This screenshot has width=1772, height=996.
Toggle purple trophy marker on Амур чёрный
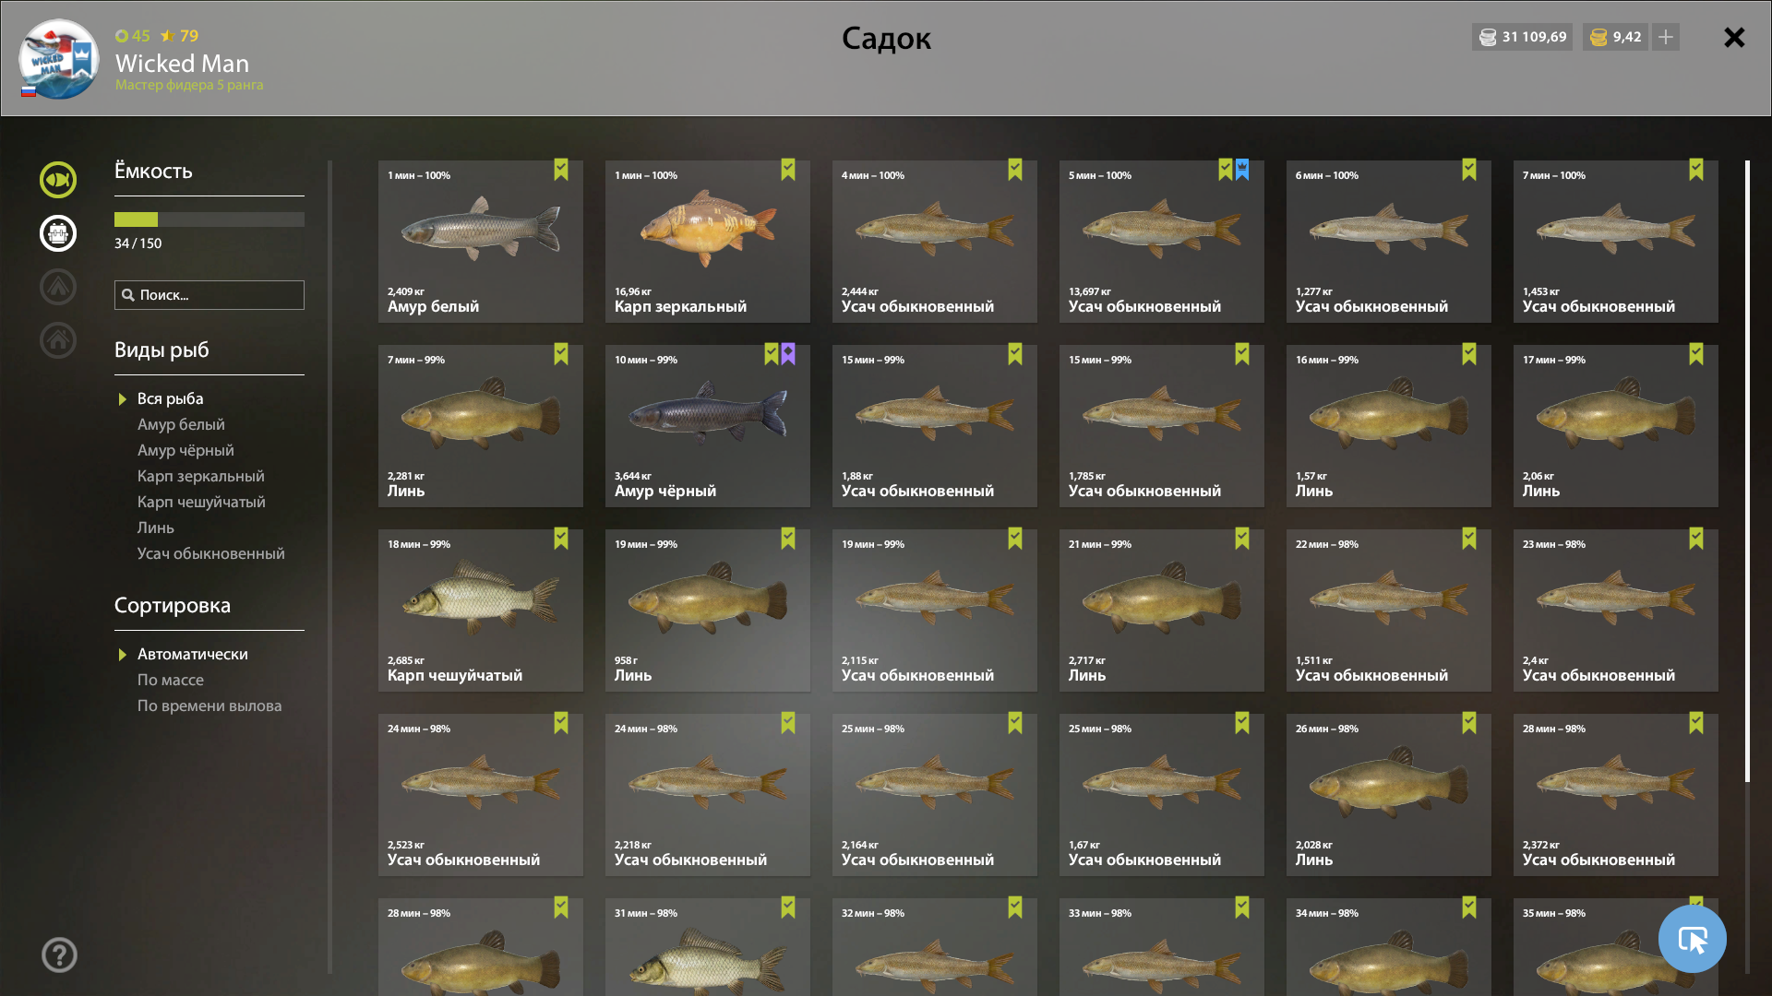[788, 354]
